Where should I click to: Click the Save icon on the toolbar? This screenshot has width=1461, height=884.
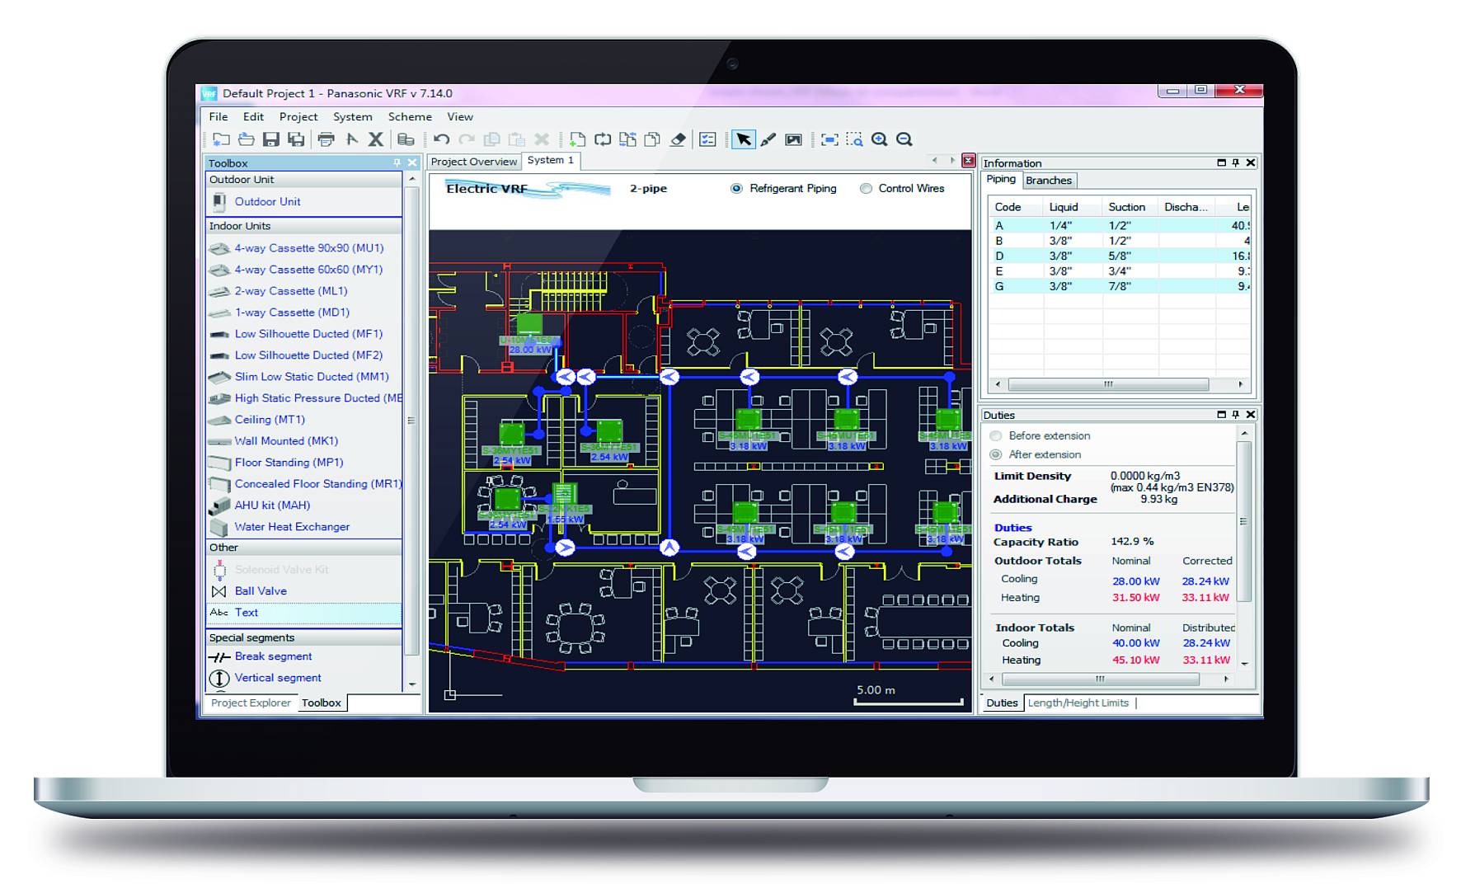click(x=272, y=140)
